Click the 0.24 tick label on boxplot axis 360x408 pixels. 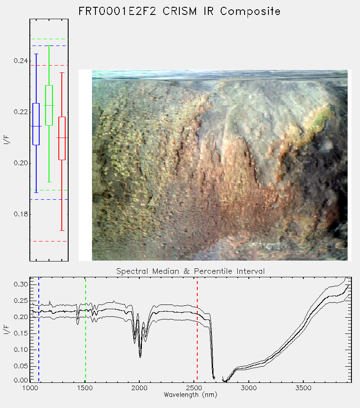click(20, 61)
